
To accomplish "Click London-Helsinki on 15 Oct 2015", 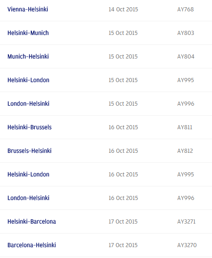I will click(x=28, y=104).
